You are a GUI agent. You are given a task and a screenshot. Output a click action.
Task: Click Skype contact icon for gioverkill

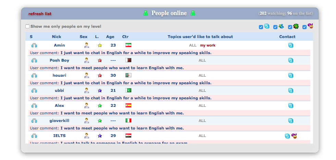click(290, 121)
